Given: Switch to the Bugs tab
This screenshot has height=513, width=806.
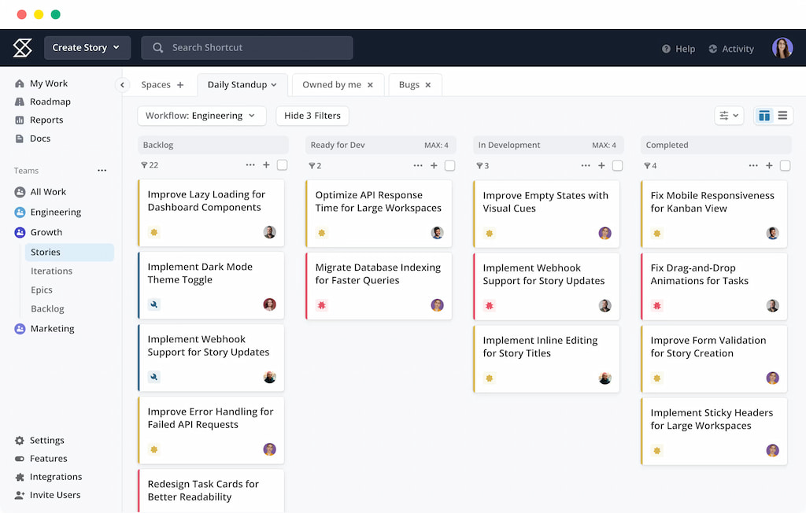Looking at the screenshot, I should 409,84.
